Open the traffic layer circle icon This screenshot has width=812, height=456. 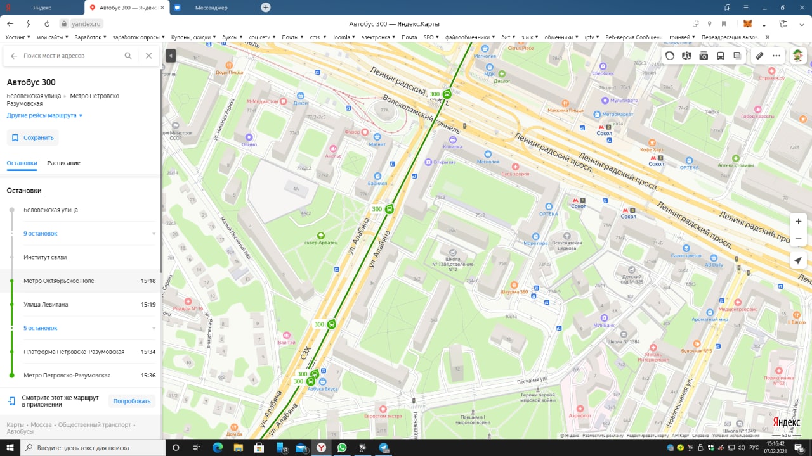(670, 56)
